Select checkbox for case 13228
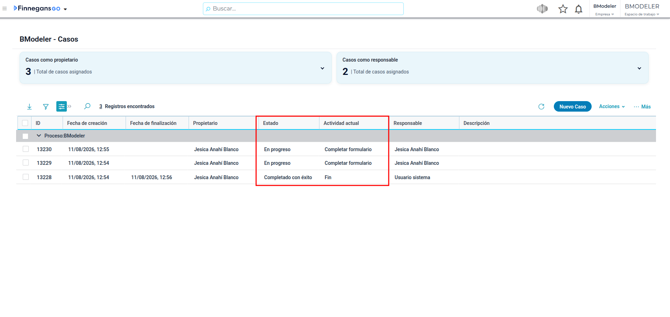670x317 pixels. click(26, 177)
